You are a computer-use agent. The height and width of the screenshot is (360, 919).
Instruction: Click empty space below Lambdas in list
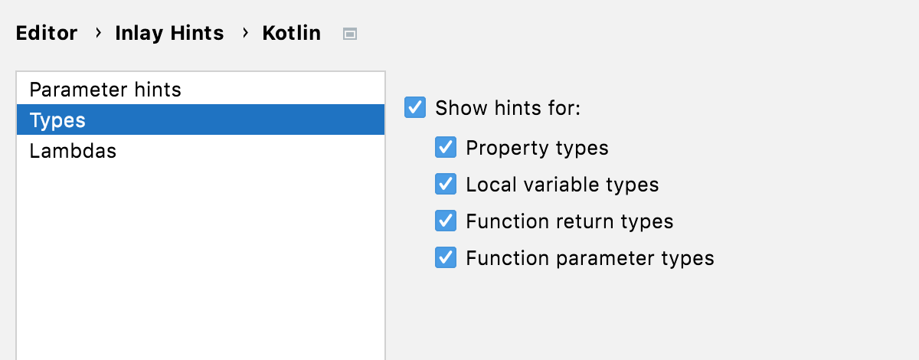pyautogui.click(x=199, y=260)
